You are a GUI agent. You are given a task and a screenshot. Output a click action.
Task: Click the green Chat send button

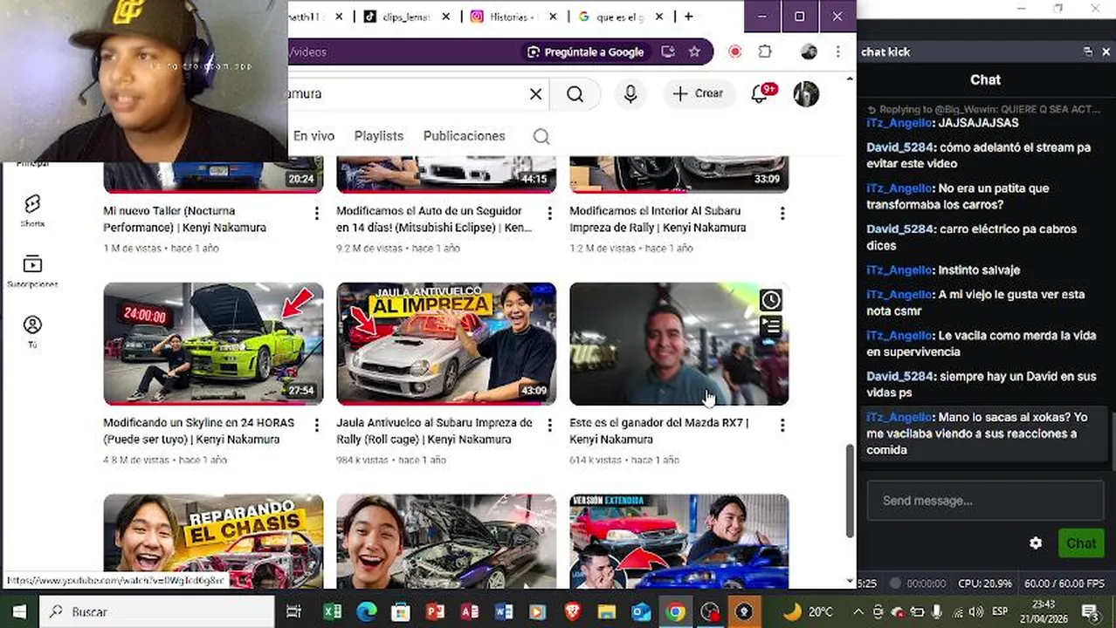click(x=1080, y=543)
